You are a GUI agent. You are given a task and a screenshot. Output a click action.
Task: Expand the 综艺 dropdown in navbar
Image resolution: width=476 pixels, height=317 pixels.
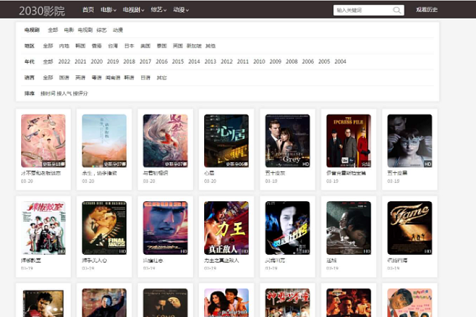click(x=159, y=10)
